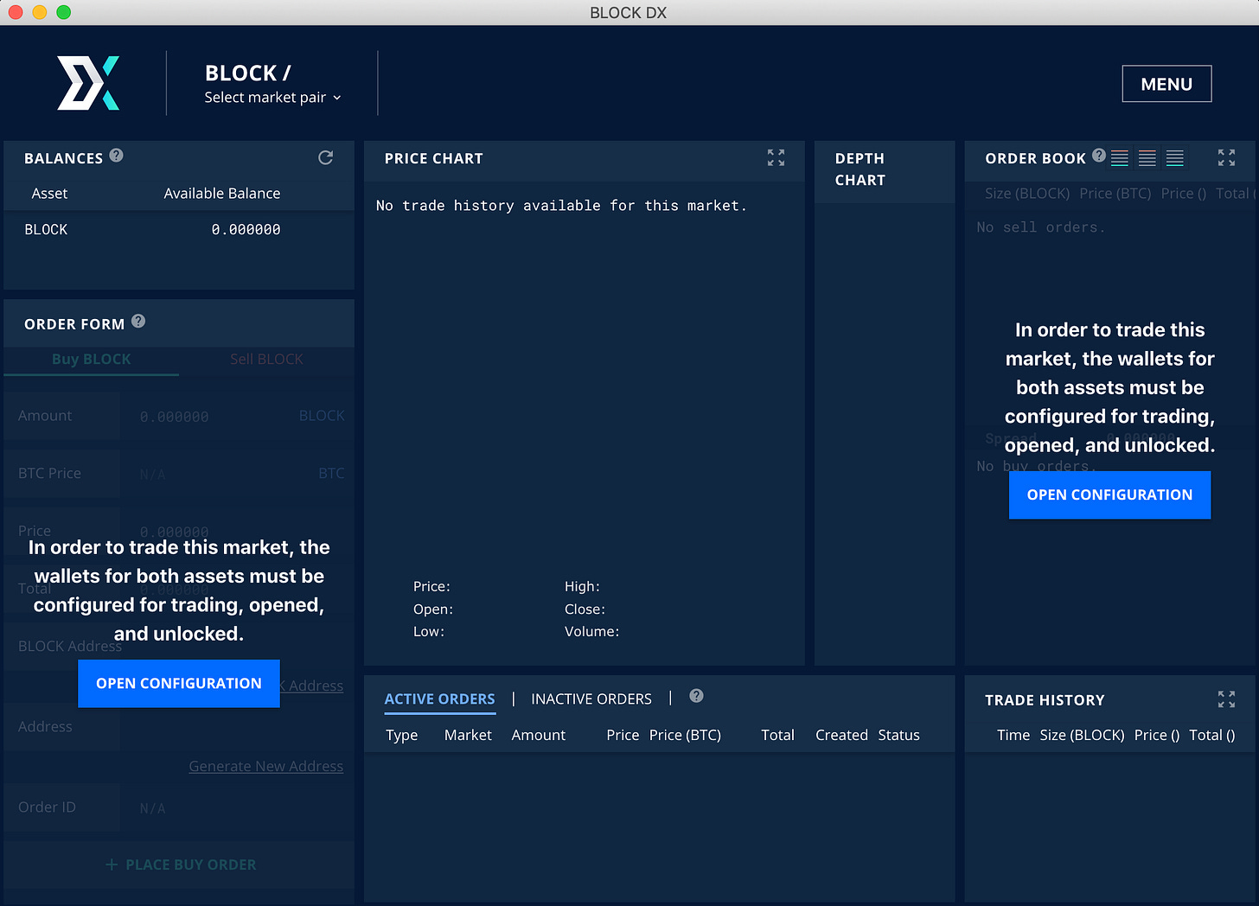Expand the Price Chart to fullscreen
The image size is (1259, 906).
click(776, 157)
